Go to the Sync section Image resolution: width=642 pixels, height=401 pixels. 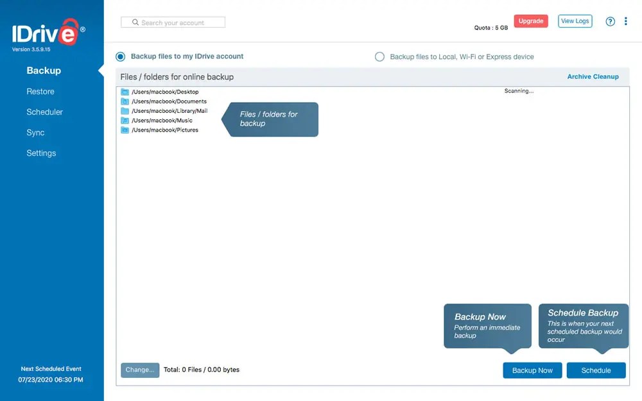click(x=35, y=132)
